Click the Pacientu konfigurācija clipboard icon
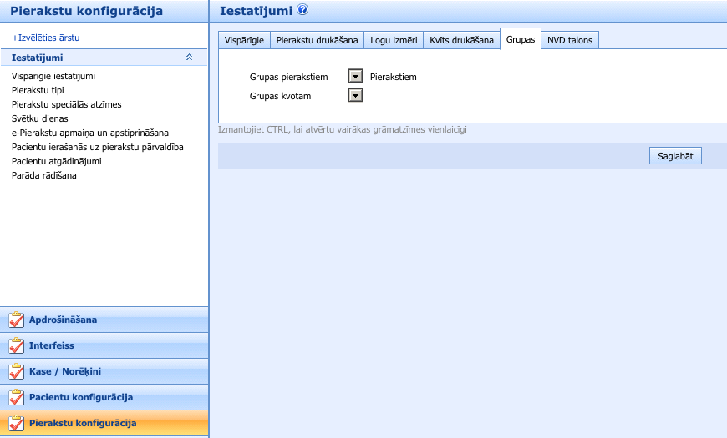The height and width of the screenshot is (438, 727). tap(16, 398)
